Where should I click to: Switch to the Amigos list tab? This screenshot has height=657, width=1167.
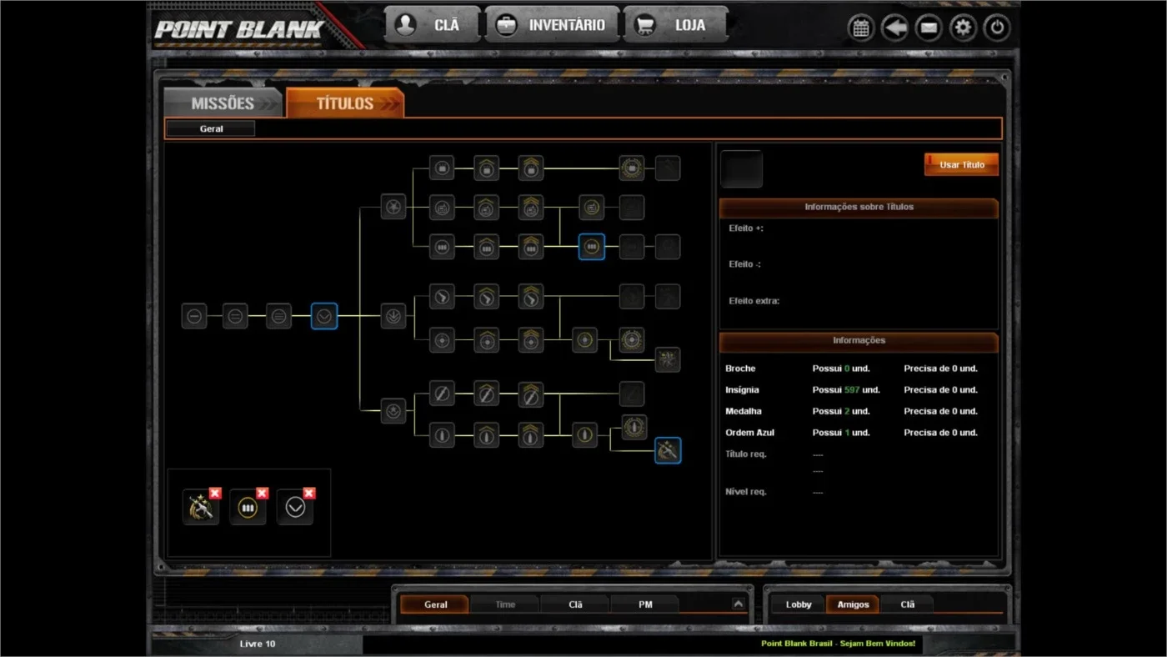click(853, 604)
